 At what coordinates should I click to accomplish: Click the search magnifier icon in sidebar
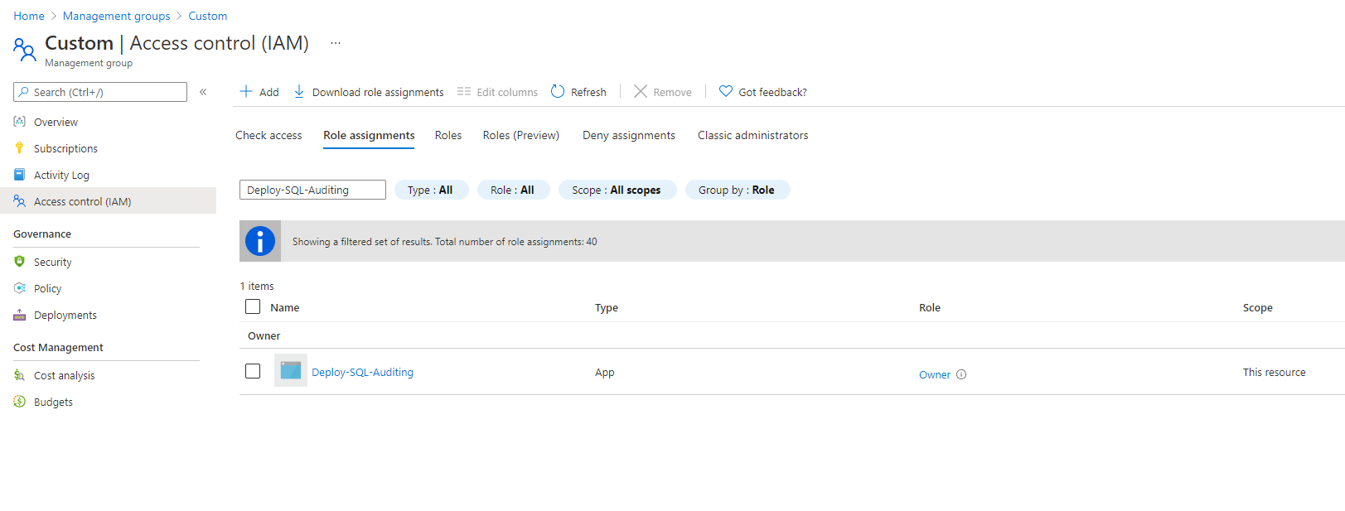coord(24,92)
